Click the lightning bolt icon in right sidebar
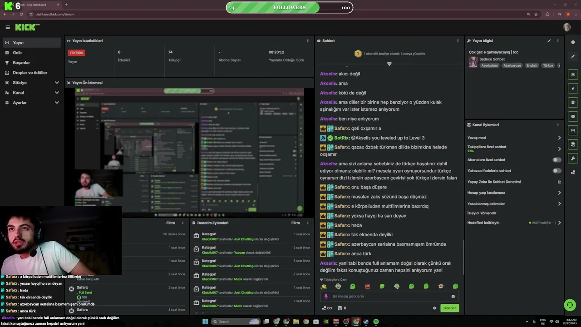The width and height of the screenshot is (581, 327). (x=573, y=89)
